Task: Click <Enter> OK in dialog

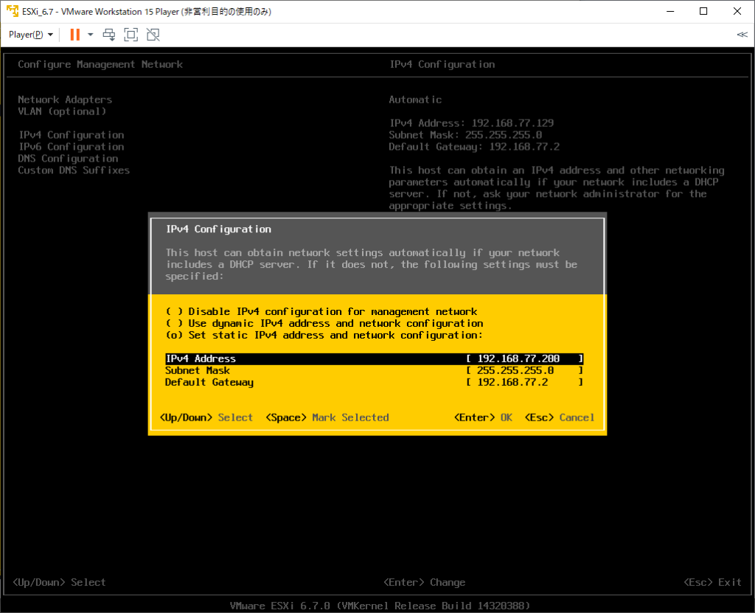Action: [x=483, y=418]
